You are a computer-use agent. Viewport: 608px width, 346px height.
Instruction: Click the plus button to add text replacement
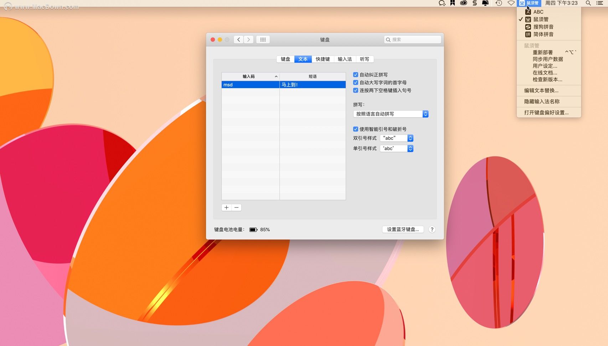coord(226,208)
